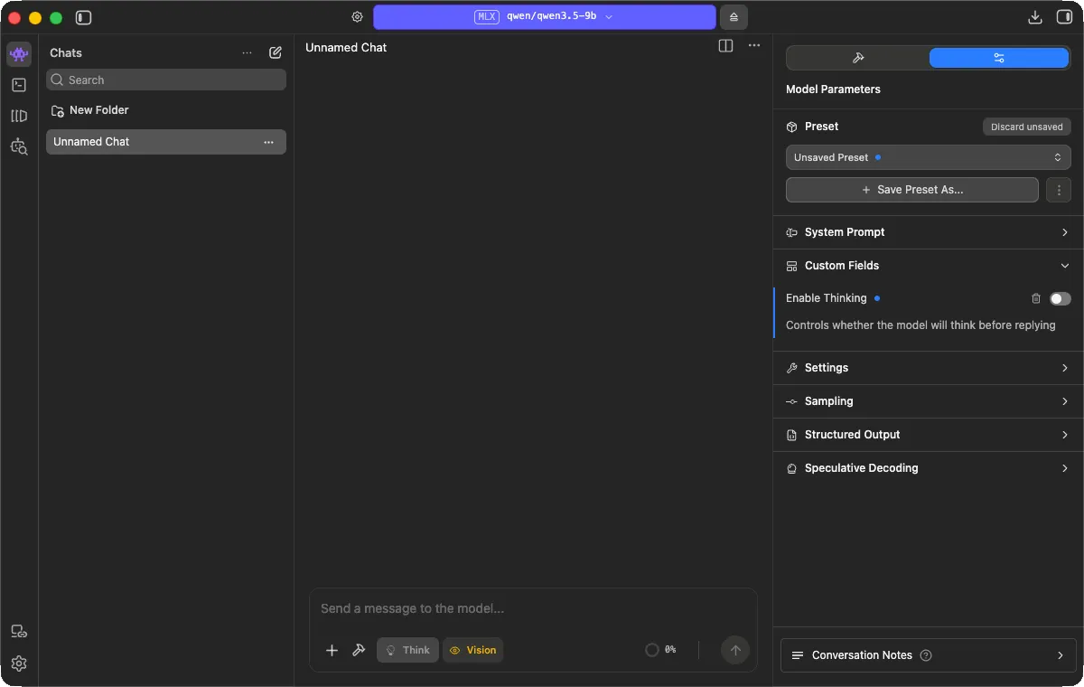Expand the Speculative Decoding section

coord(928,468)
